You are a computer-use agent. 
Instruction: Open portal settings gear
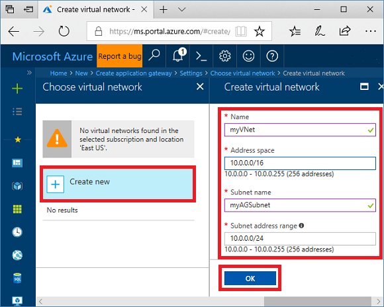point(225,56)
